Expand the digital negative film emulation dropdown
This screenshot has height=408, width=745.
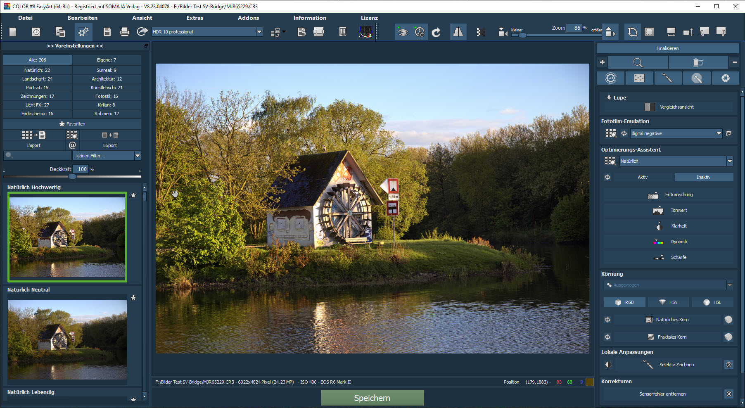click(719, 133)
